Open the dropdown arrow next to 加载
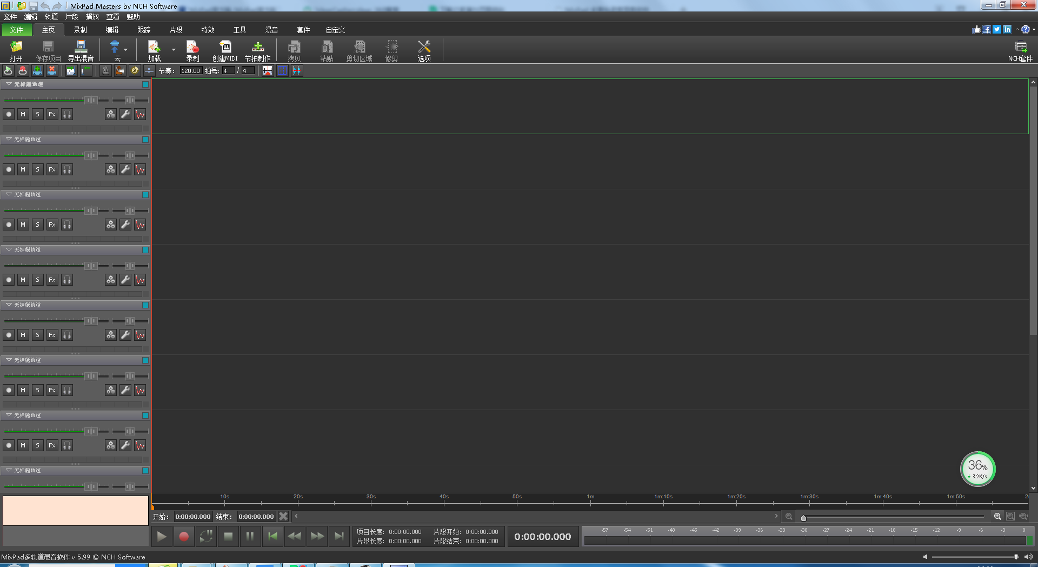This screenshot has width=1038, height=567. tap(174, 50)
